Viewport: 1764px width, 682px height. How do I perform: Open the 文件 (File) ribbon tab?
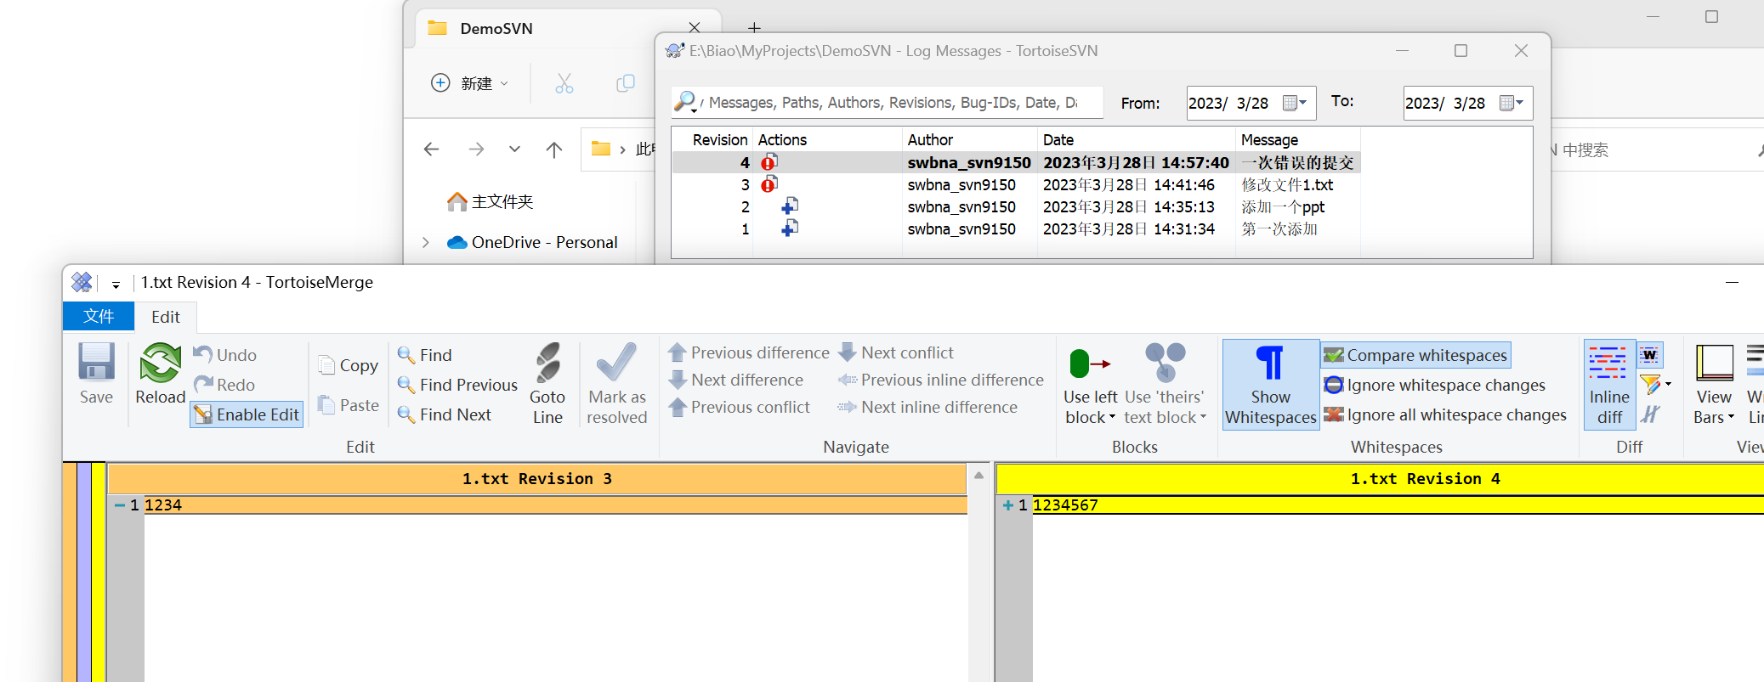coord(99,316)
